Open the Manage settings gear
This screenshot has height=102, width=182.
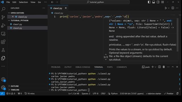(x=3, y=88)
